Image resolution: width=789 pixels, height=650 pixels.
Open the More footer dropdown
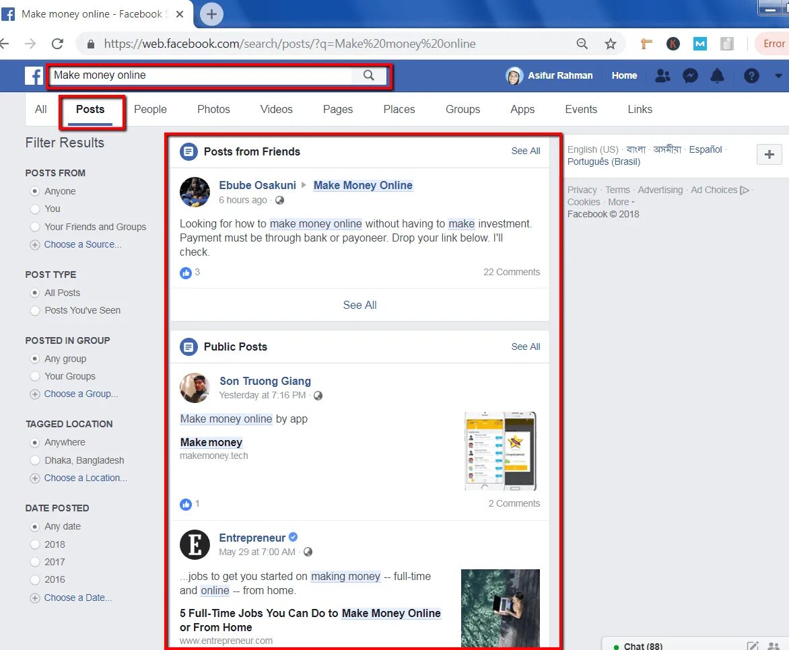coord(621,203)
